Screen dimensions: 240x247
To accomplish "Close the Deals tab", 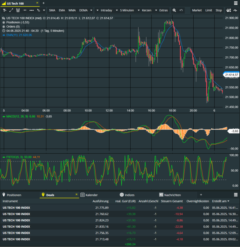I will (77, 194).
